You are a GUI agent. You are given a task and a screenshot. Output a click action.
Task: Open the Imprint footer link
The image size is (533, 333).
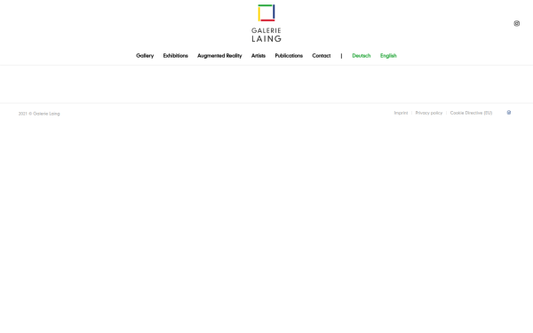(x=401, y=113)
